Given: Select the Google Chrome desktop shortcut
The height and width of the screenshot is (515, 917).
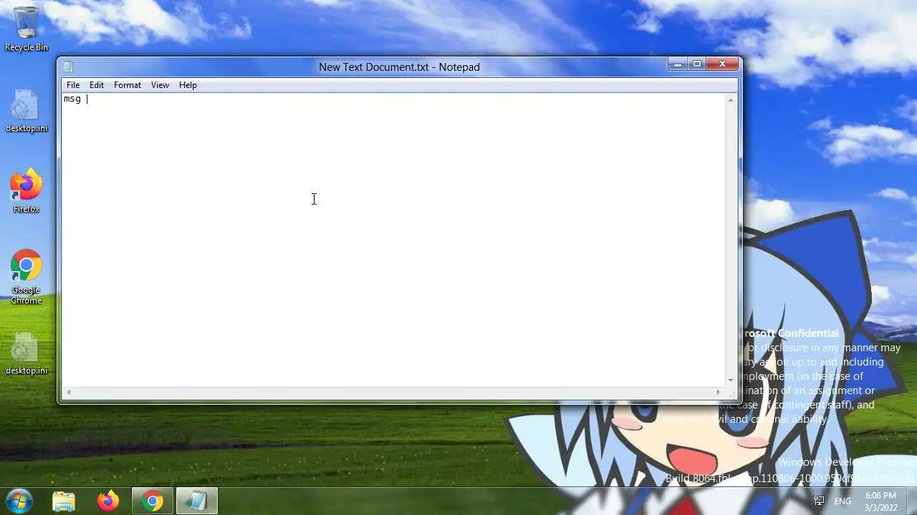Looking at the screenshot, I should (27, 277).
